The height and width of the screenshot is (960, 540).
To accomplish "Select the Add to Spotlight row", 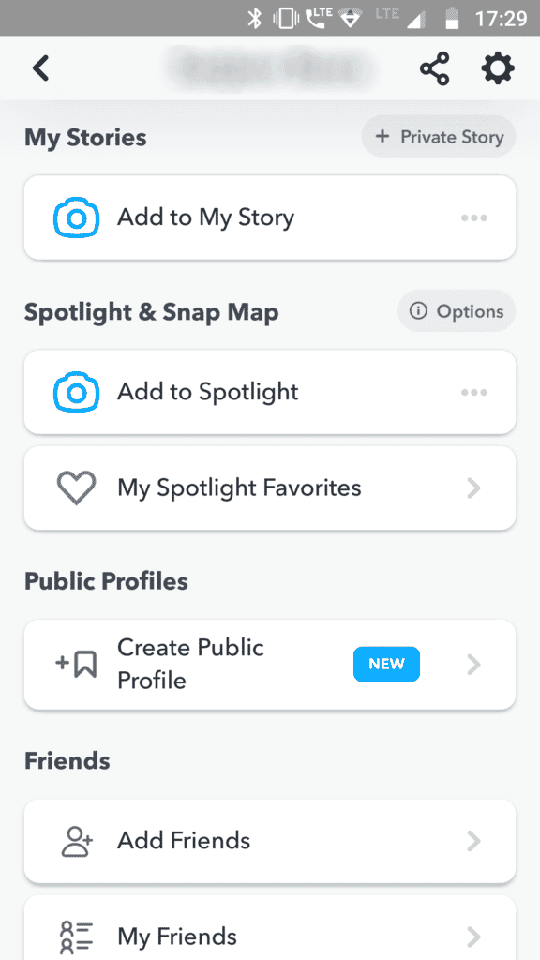I will (269, 392).
